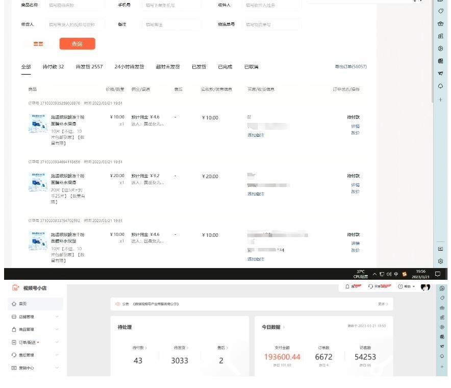Click customer service headset icon in shop header
451x388 pixels.
click(x=371, y=287)
